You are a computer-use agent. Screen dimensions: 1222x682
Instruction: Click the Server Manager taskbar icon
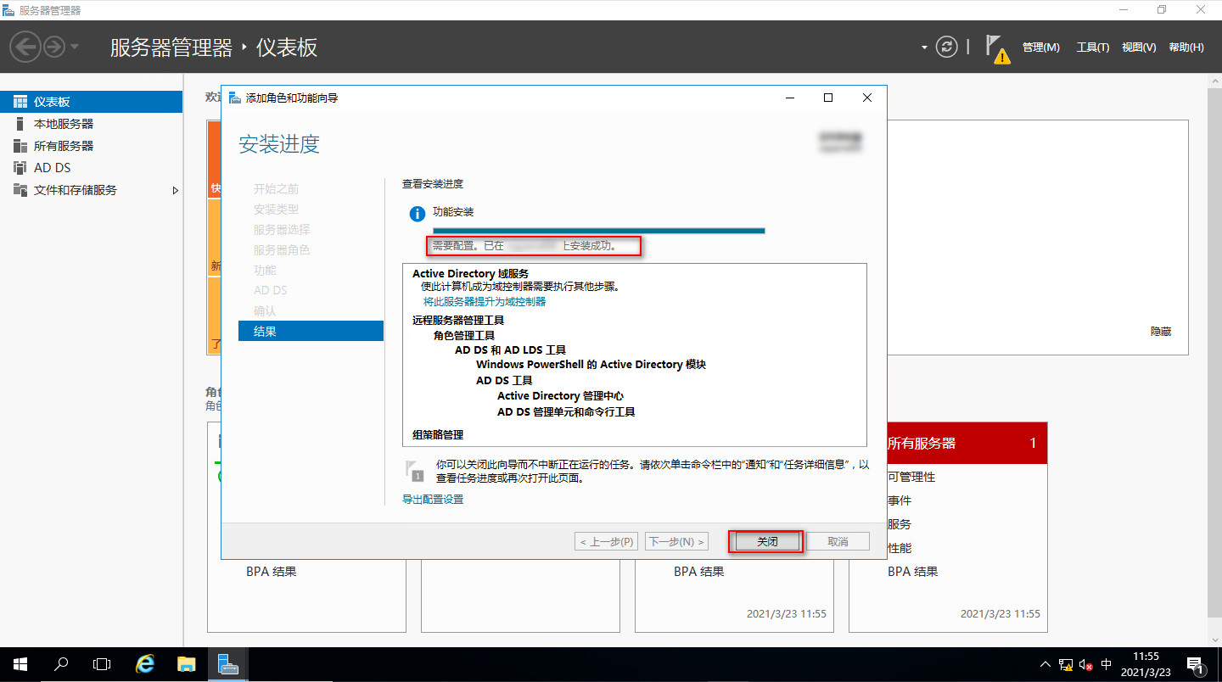[227, 664]
